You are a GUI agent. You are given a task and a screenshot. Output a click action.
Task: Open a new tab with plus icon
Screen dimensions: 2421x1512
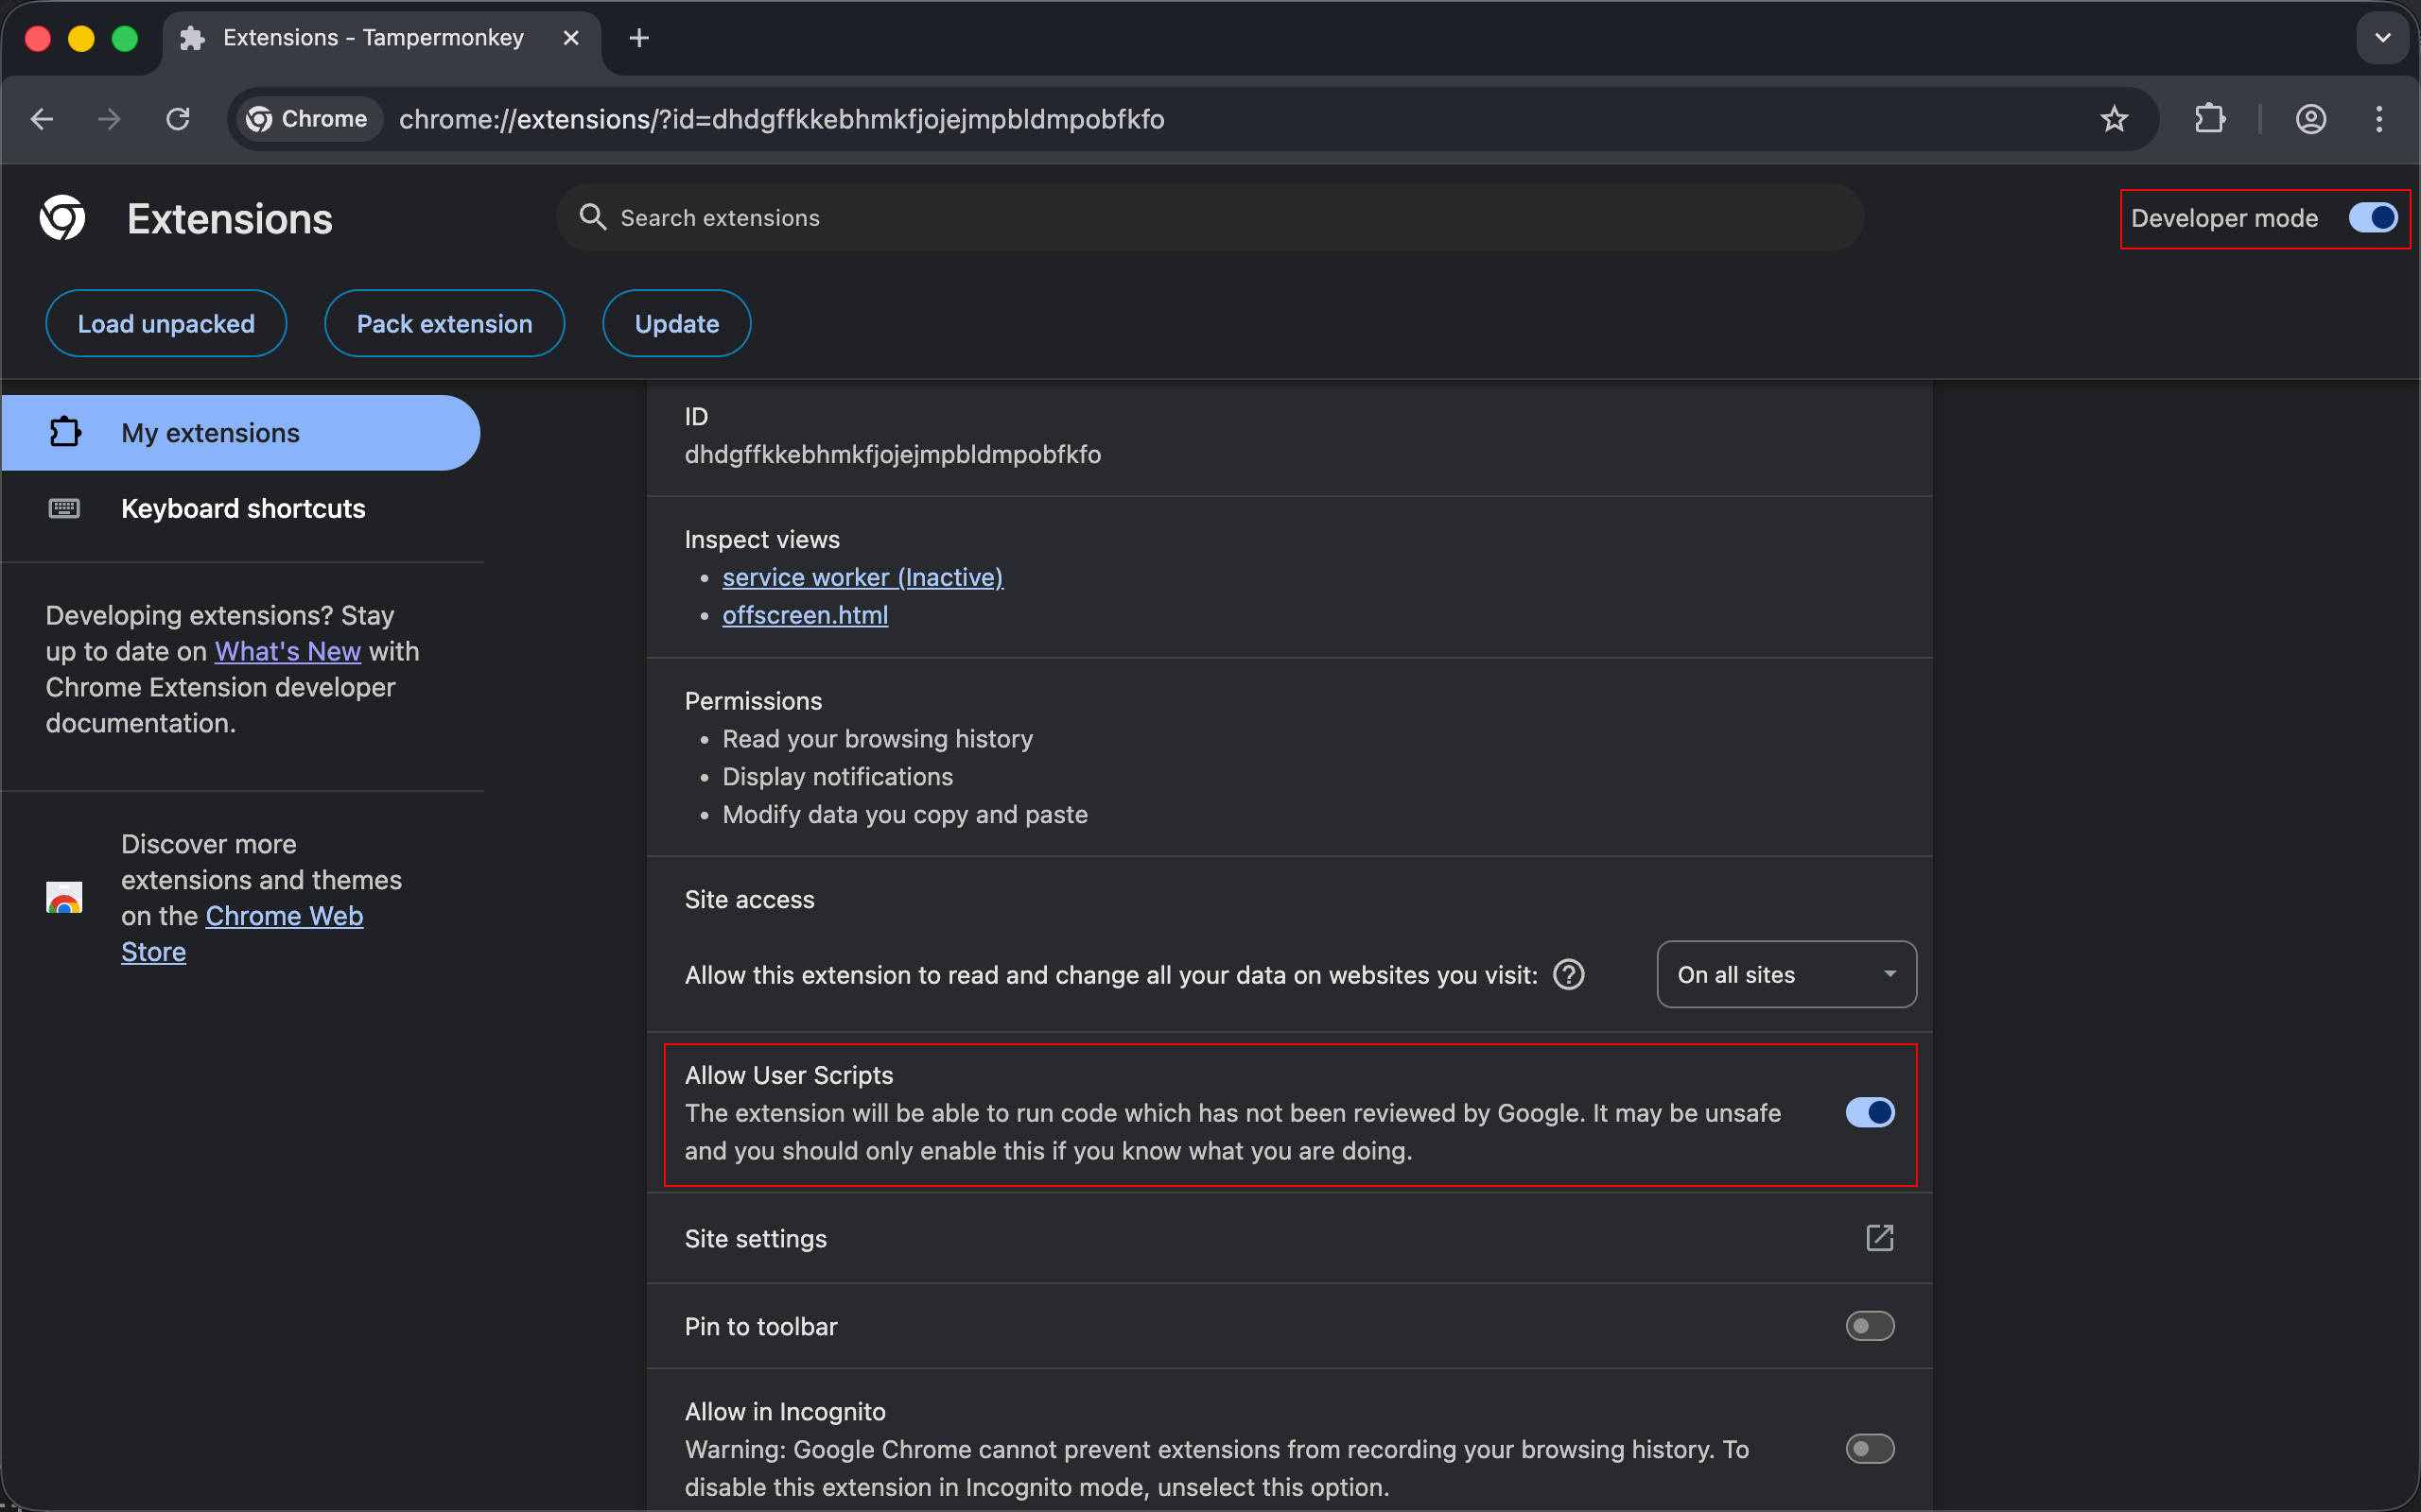pos(639,38)
